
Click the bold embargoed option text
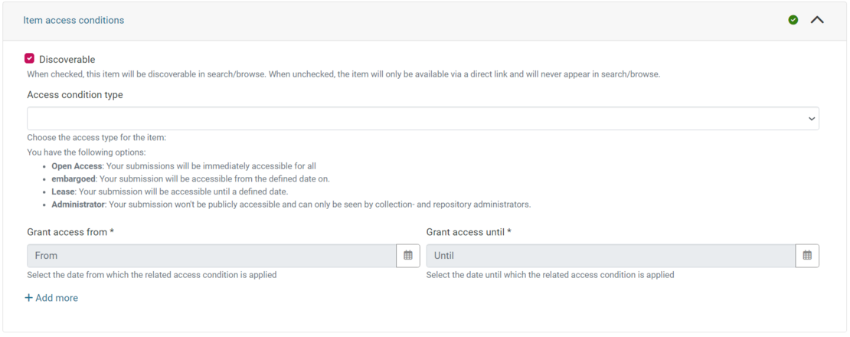coord(74,178)
